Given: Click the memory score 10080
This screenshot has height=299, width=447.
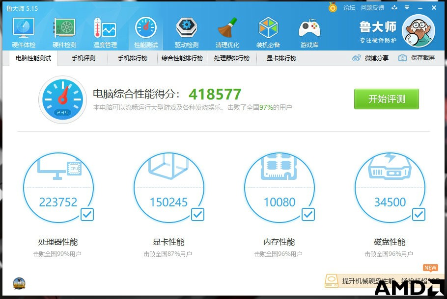Looking at the screenshot, I should tap(279, 202).
